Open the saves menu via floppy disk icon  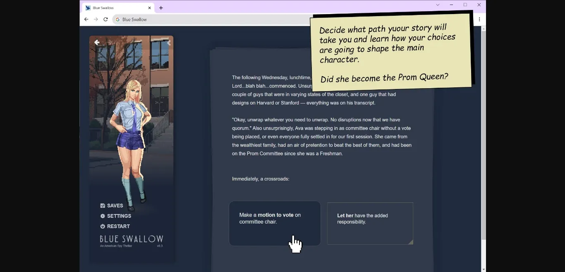pyautogui.click(x=102, y=205)
